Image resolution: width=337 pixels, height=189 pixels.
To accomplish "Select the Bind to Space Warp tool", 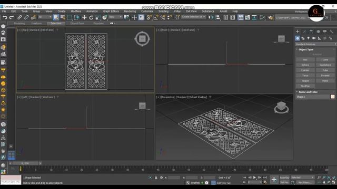I will click(x=33, y=17).
